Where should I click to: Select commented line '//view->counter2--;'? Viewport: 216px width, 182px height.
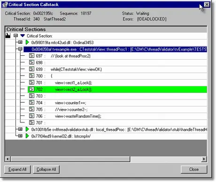click(x=71, y=109)
